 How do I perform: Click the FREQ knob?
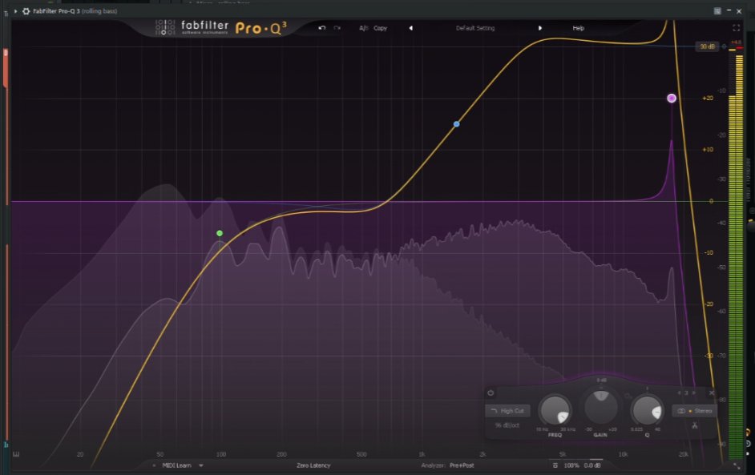555,410
